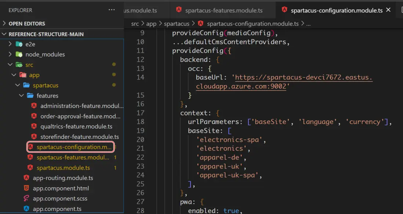Click the Angular icon on spartacus-features.module.ts tab
This screenshot has height=214, width=403.
(179, 10)
